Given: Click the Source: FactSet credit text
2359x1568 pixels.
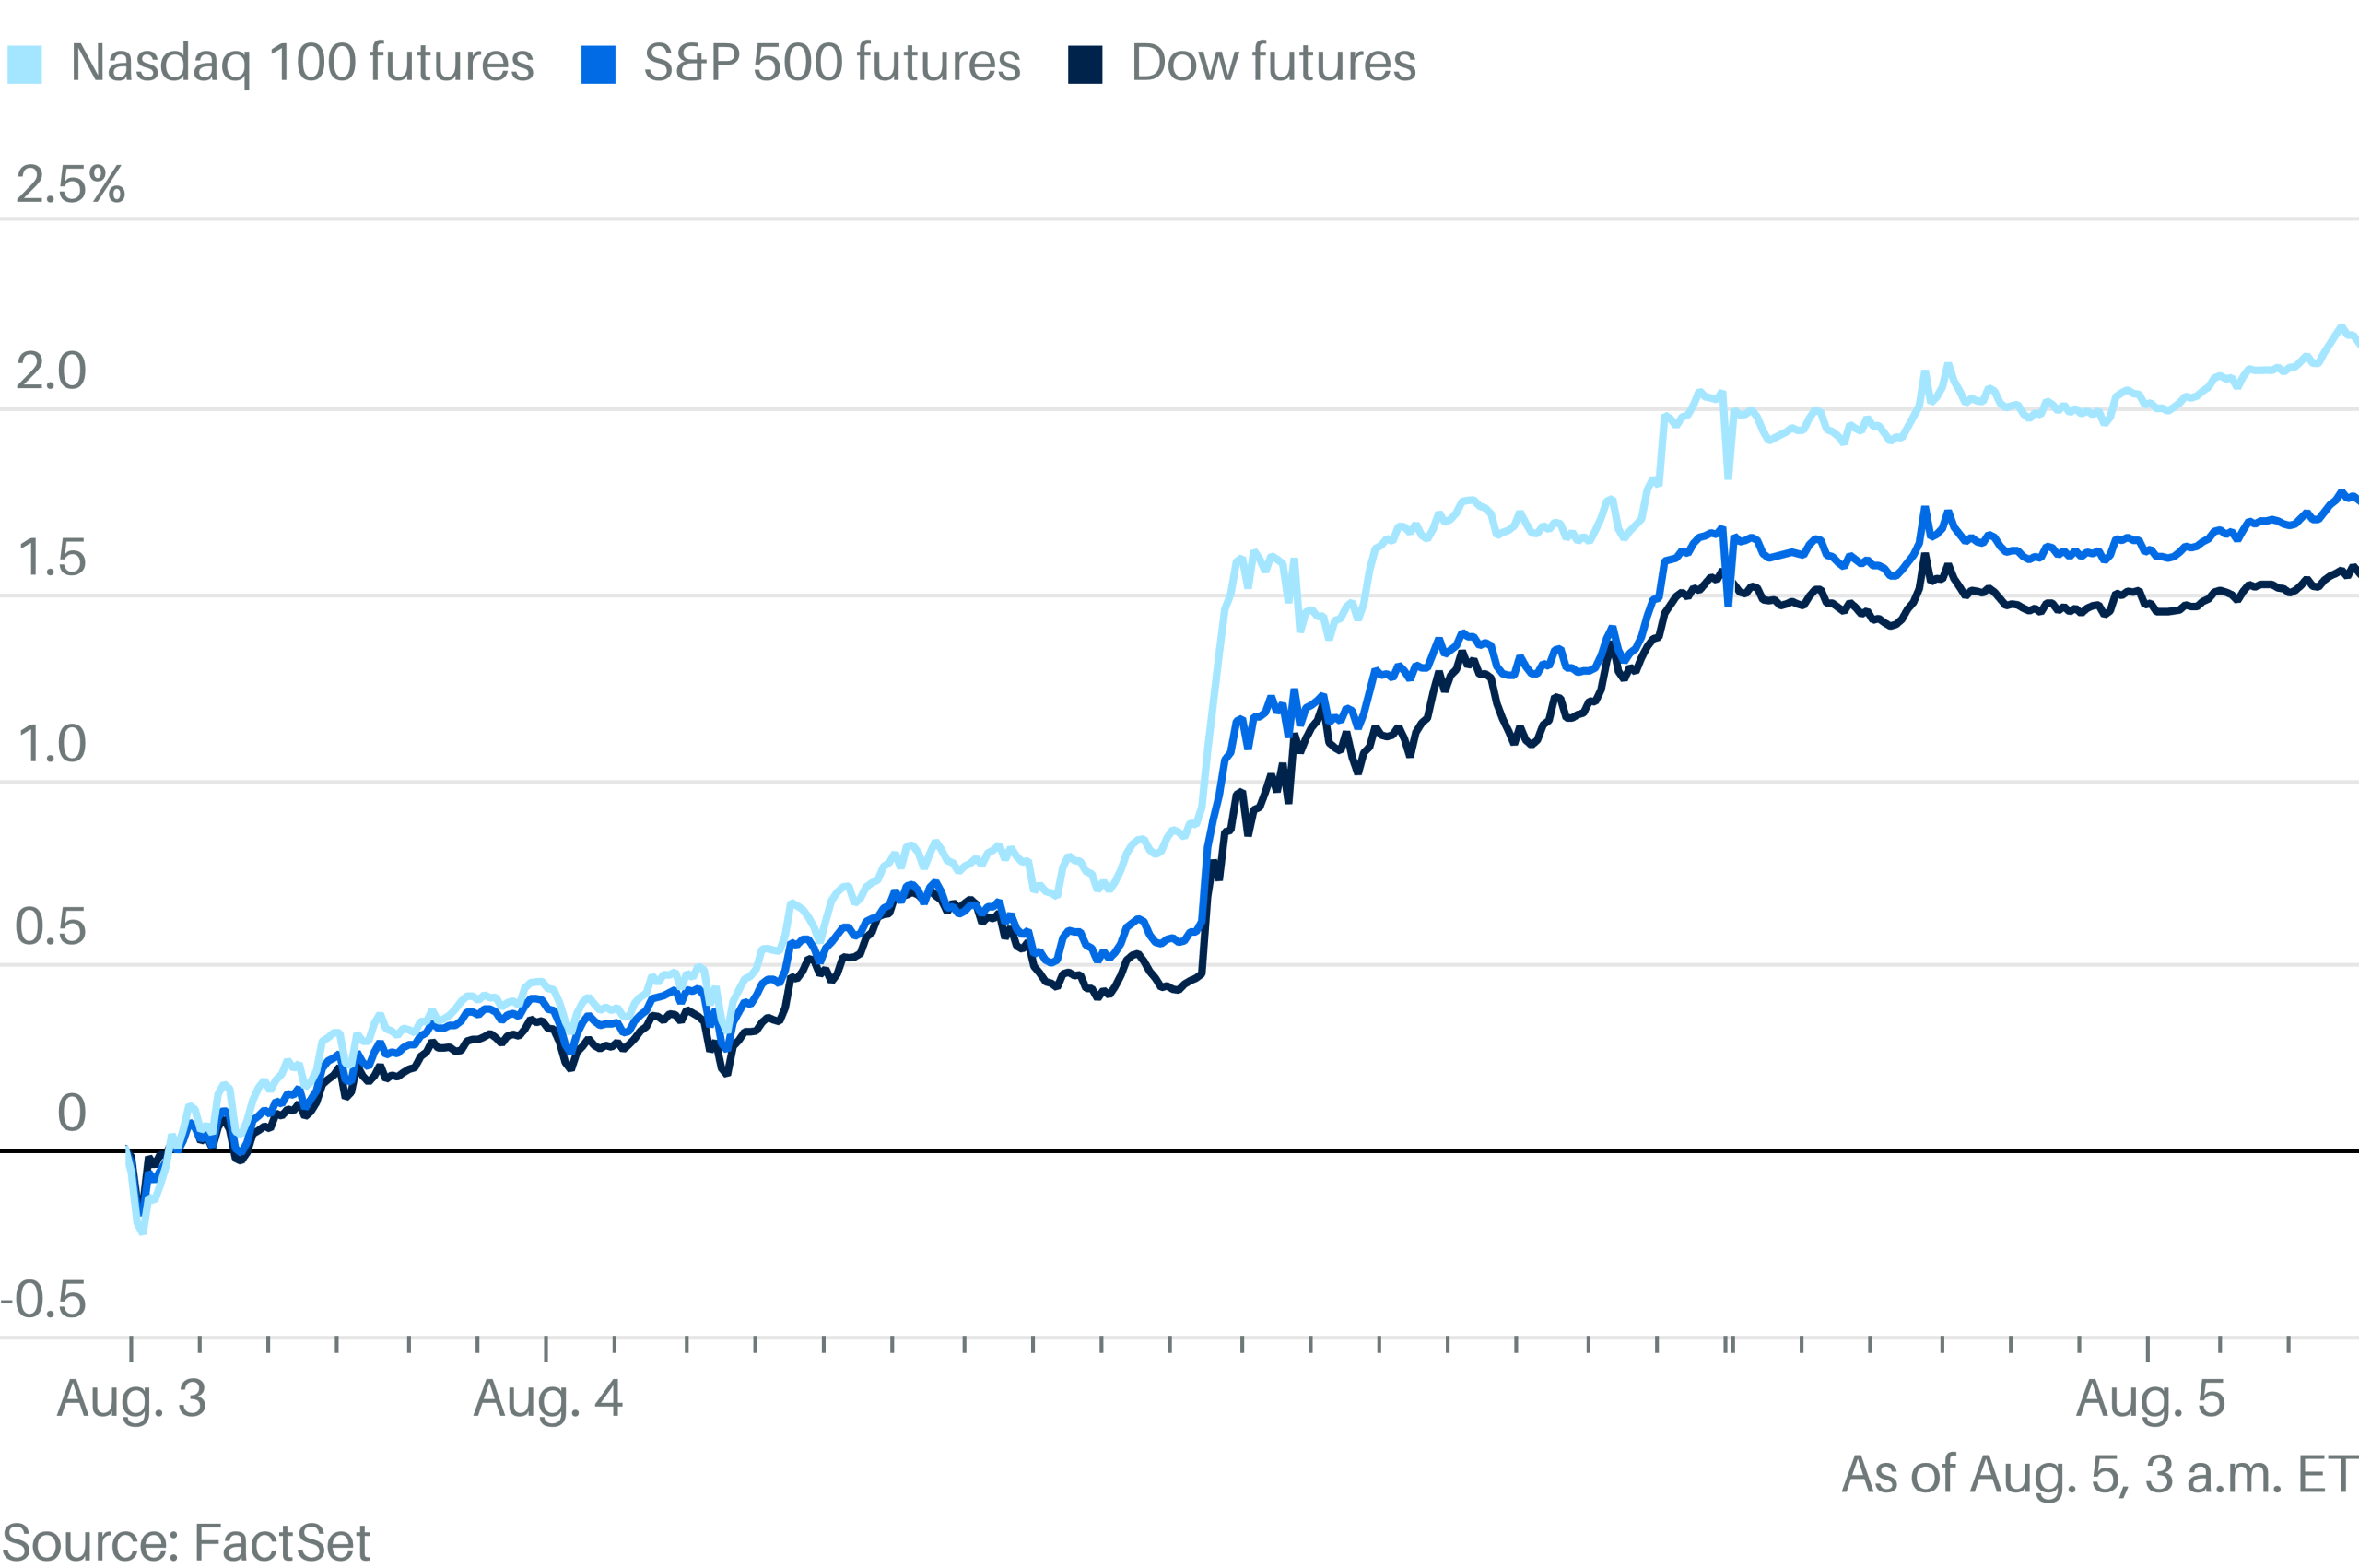Looking at the screenshot, I should click(186, 1543).
